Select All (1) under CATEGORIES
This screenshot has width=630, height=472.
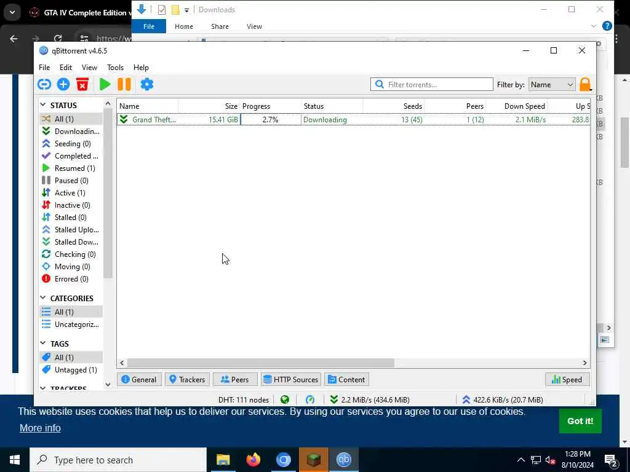tap(71, 312)
